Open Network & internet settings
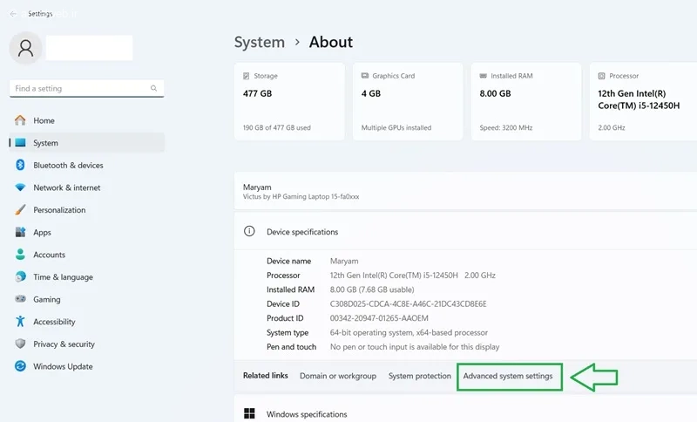 86,187
